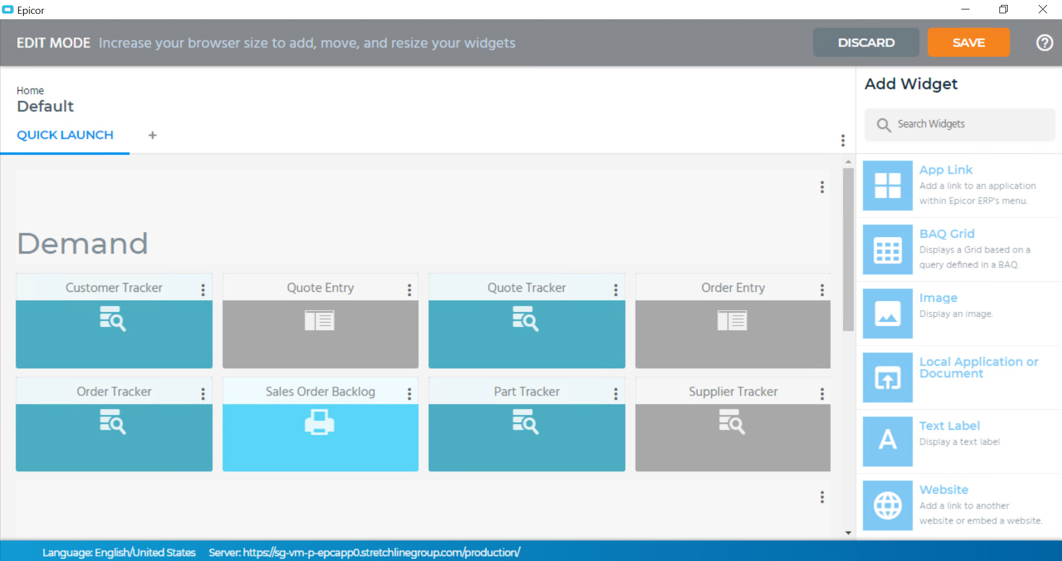Screen dimensions: 1062x561
Task: Click the EDIT MODE label
Action: point(53,43)
